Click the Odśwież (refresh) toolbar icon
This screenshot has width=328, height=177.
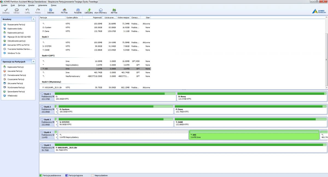click(51, 11)
